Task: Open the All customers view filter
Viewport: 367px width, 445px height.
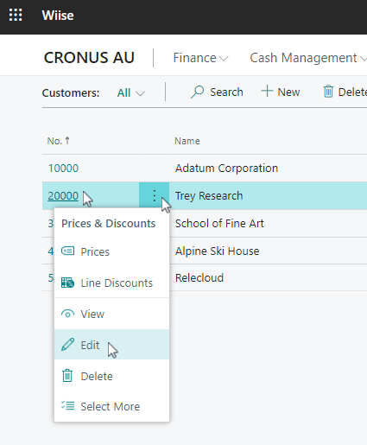Action: 130,92
